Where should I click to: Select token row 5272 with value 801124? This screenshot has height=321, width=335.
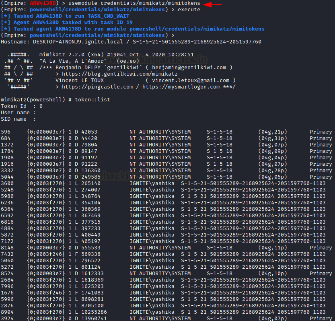163,267
